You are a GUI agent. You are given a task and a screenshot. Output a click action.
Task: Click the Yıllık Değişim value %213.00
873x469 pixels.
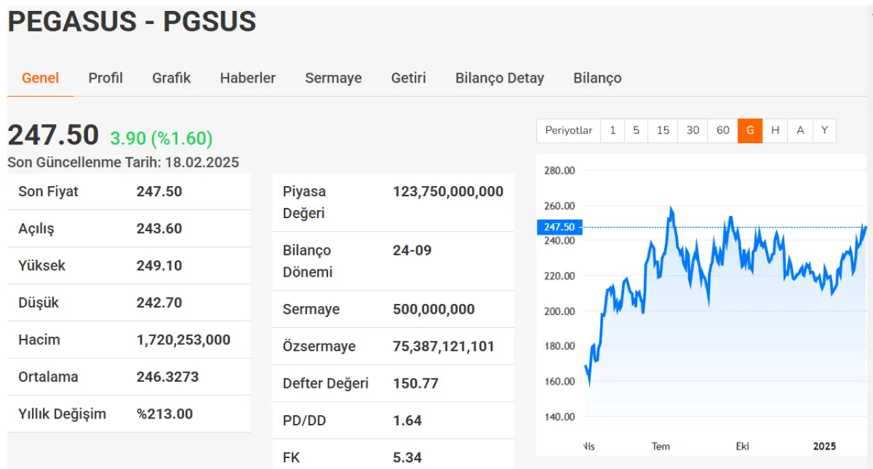[x=164, y=414]
